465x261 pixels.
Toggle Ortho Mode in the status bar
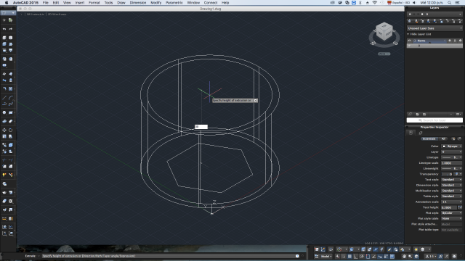coord(355,256)
